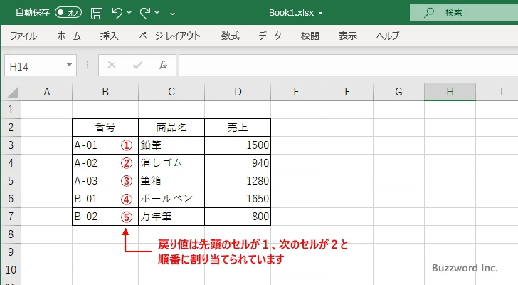Select row 5 header
Screen dimensions: 518x285
11,181
